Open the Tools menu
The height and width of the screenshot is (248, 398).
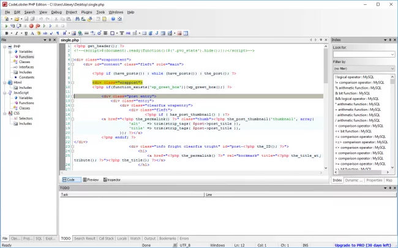[100, 12]
